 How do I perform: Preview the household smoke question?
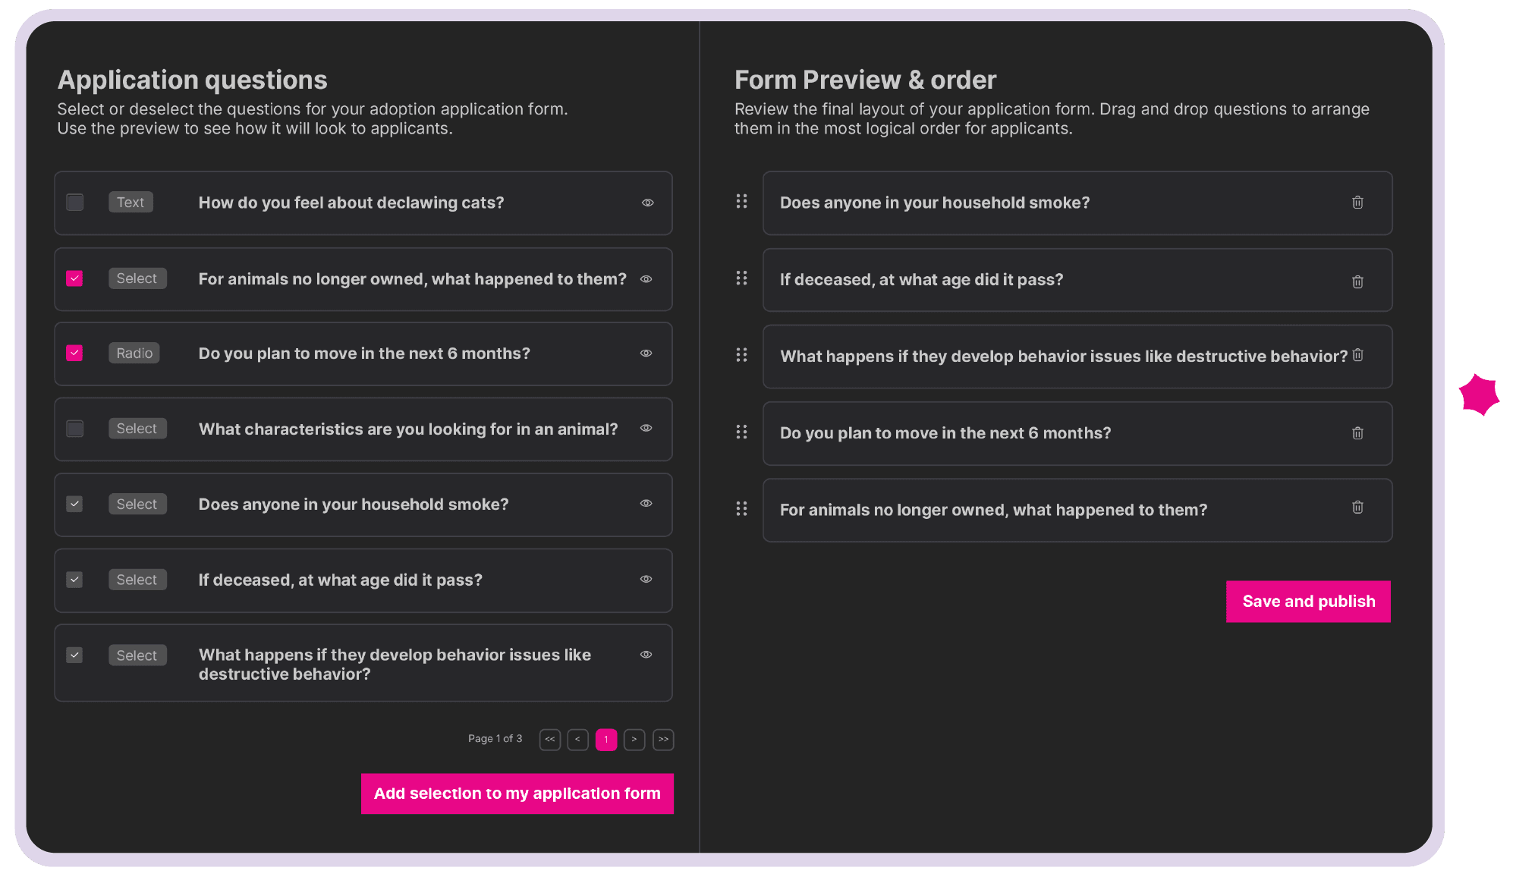pyautogui.click(x=646, y=503)
